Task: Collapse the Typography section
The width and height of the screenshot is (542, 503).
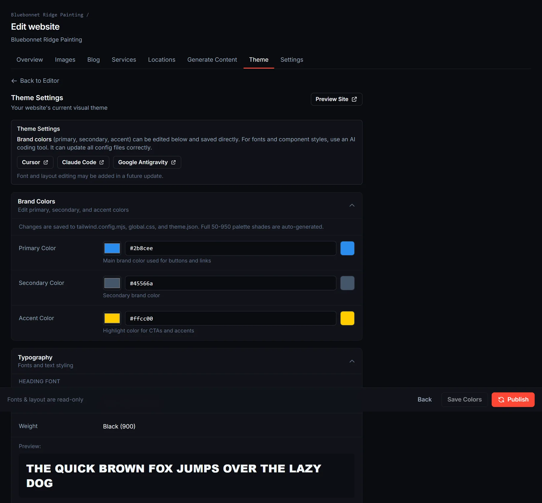Action: [x=352, y=361]
